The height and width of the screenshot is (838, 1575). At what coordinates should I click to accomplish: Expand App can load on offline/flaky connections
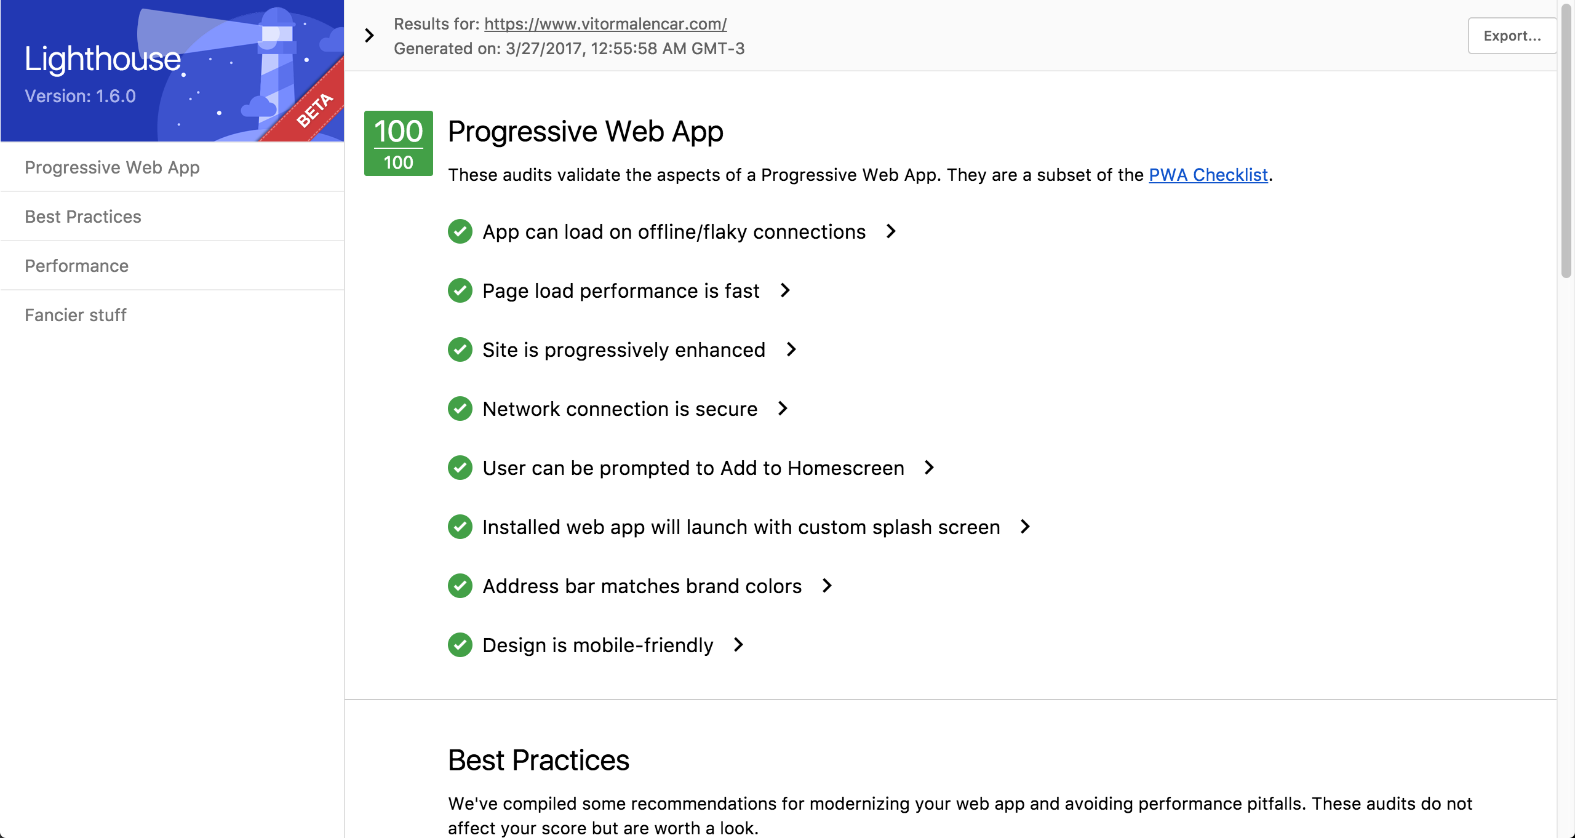coord(891,231)
